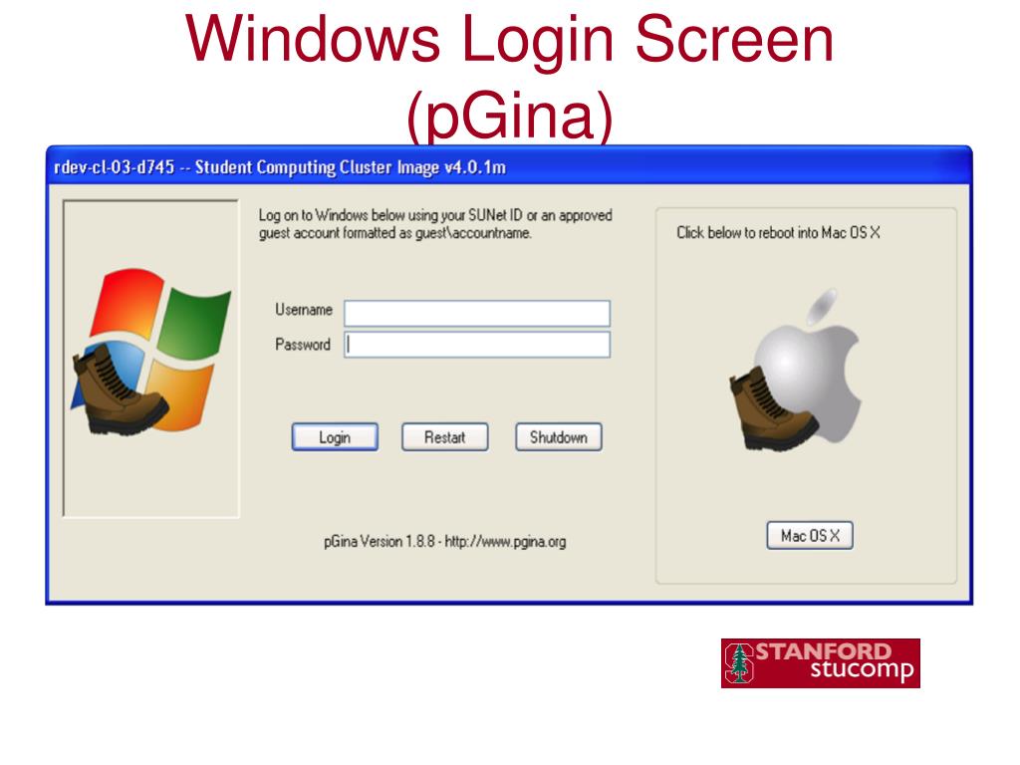Image resolution: width=1020 pixels, height=765 pixels.
Task: Click the Restart button
Action: tap(445, 437)
